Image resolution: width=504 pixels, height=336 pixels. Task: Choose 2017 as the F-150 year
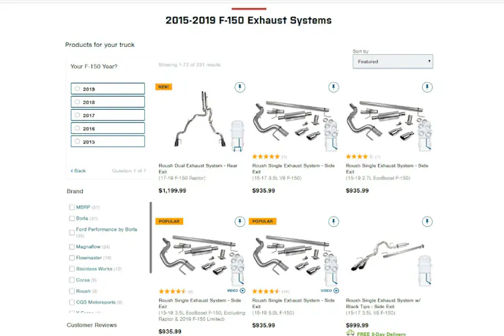(x=108, y=116)
